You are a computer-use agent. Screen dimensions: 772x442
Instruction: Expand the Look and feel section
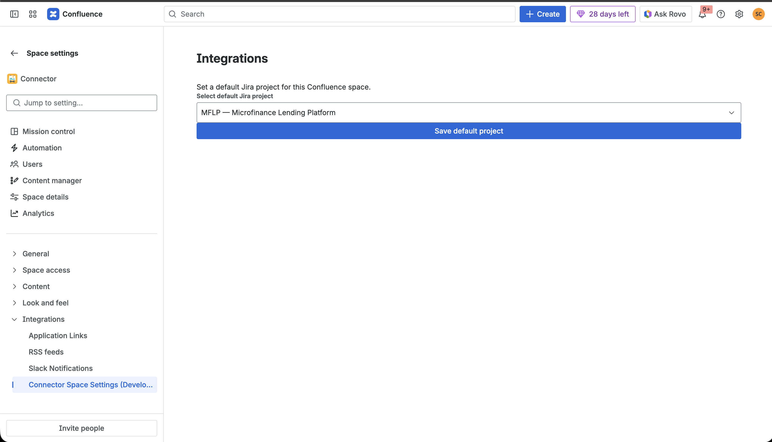click(14, 303)
